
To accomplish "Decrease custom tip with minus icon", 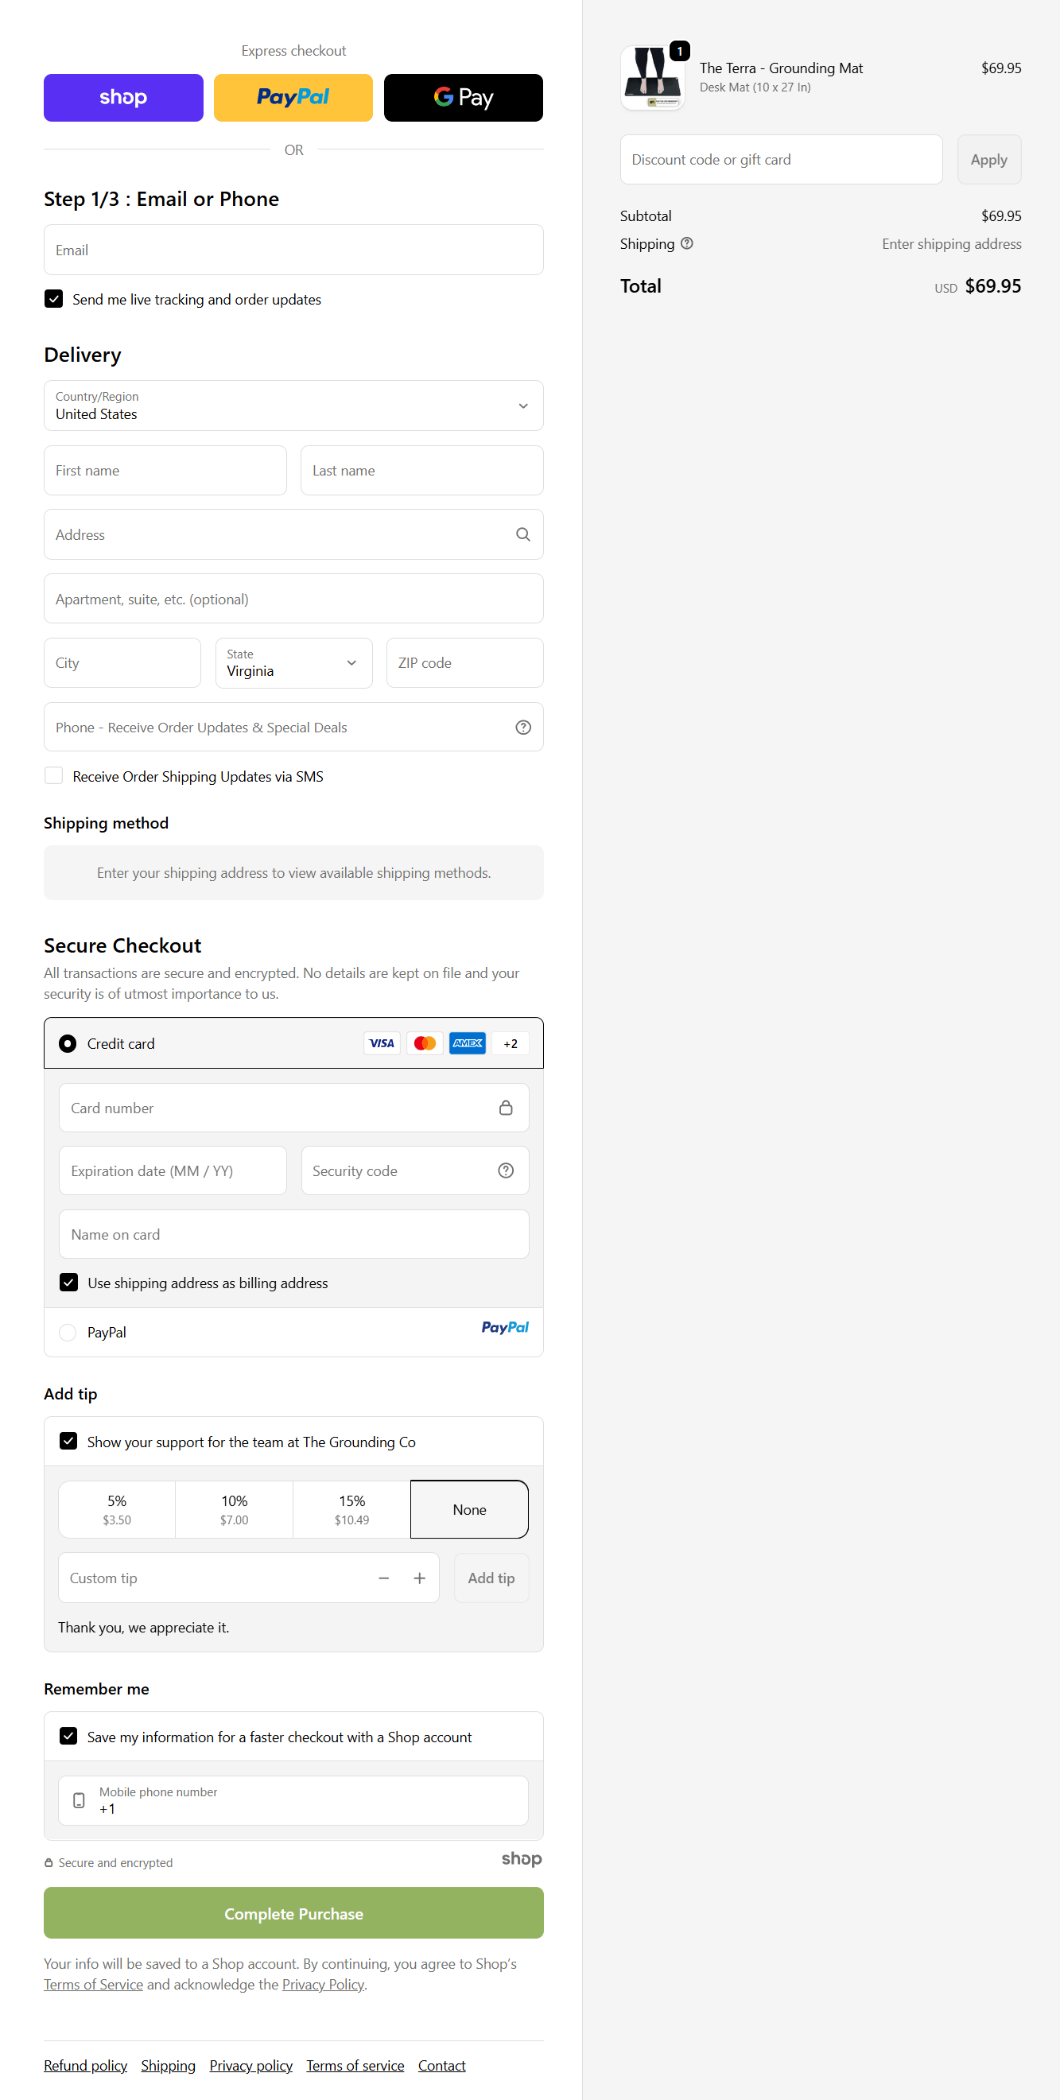I will [x=383, y=1578].
